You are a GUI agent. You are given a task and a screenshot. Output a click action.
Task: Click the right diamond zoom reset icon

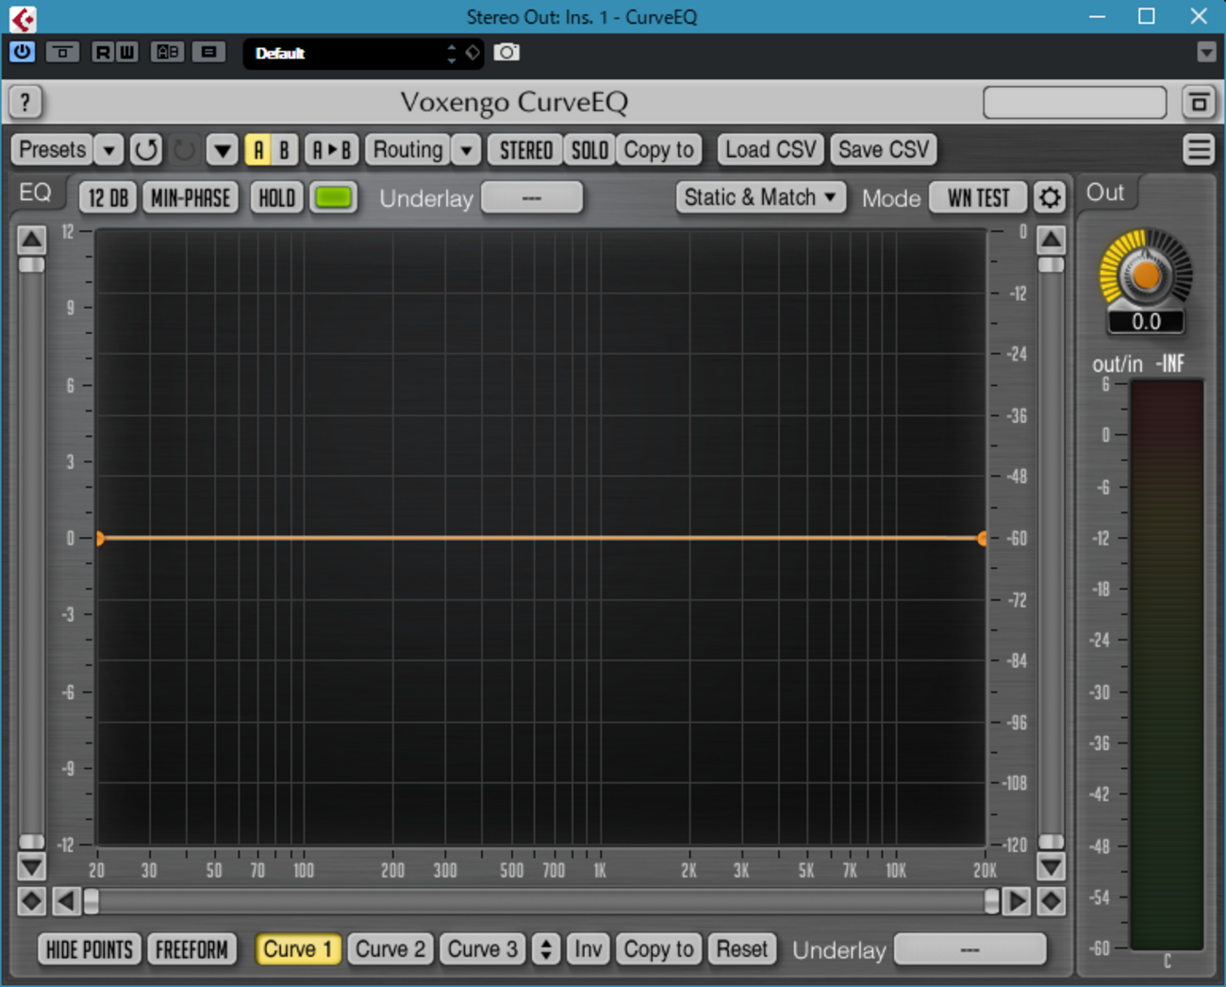[1051, 901]
